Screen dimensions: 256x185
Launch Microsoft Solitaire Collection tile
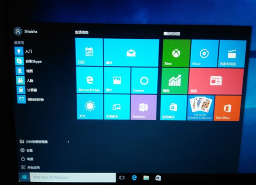tap(201, 108)
